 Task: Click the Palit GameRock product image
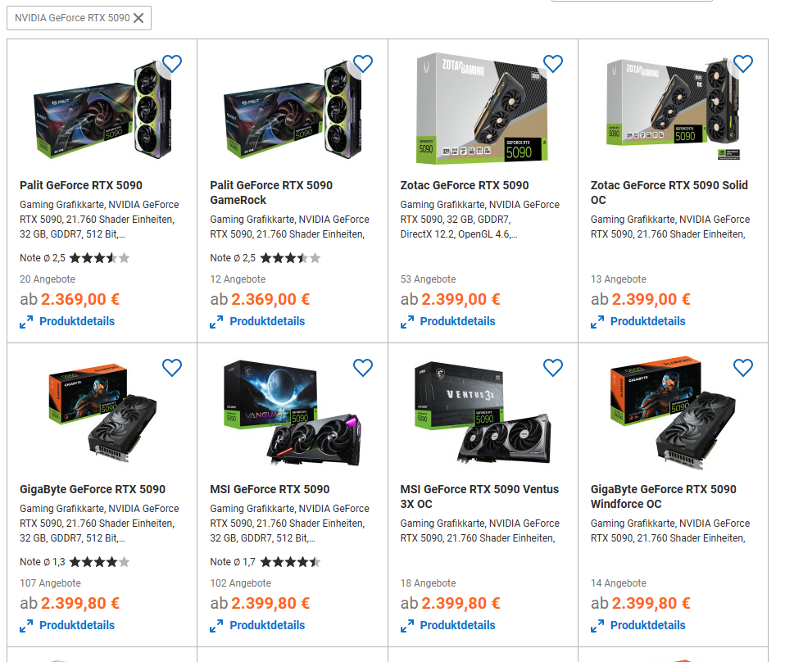[293, 109]
